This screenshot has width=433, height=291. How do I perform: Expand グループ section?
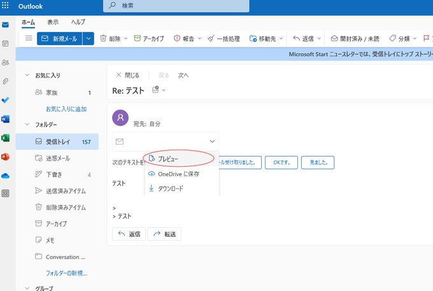click(27, 288)
